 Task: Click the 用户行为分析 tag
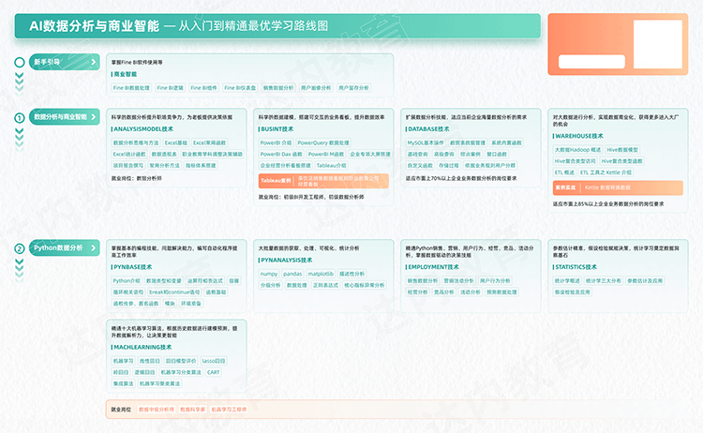point(495,281)
